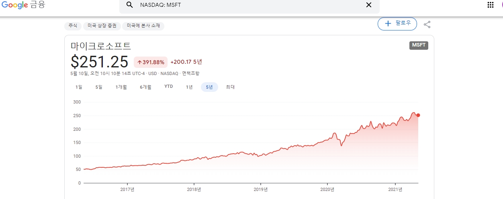
Task: Select the 주식 chip
Action: point(72,26)
